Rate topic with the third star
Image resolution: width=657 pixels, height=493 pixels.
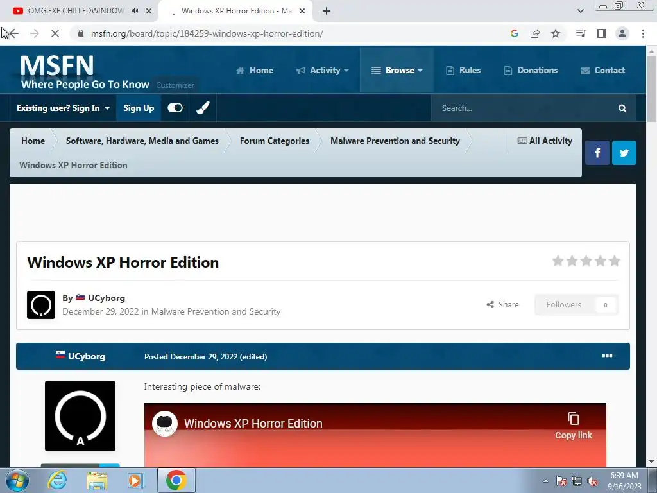[586, 261]
